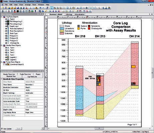154x133 pixels.
Task: Select the Text tool (A icon)
Action: tap(78, 8)
